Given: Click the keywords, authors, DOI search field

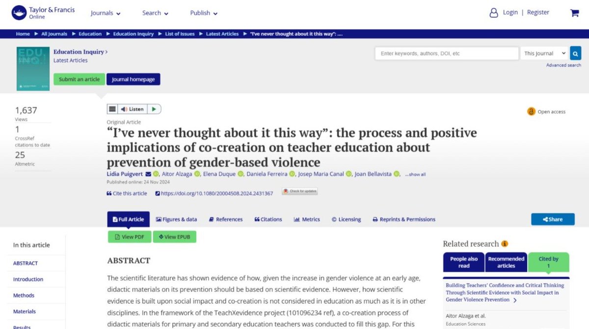Looking at the screenshot, I should tap(447, 53).
